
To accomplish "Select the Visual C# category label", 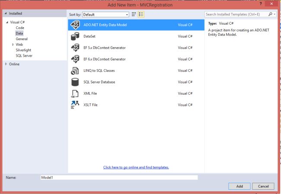I will 17,22.
